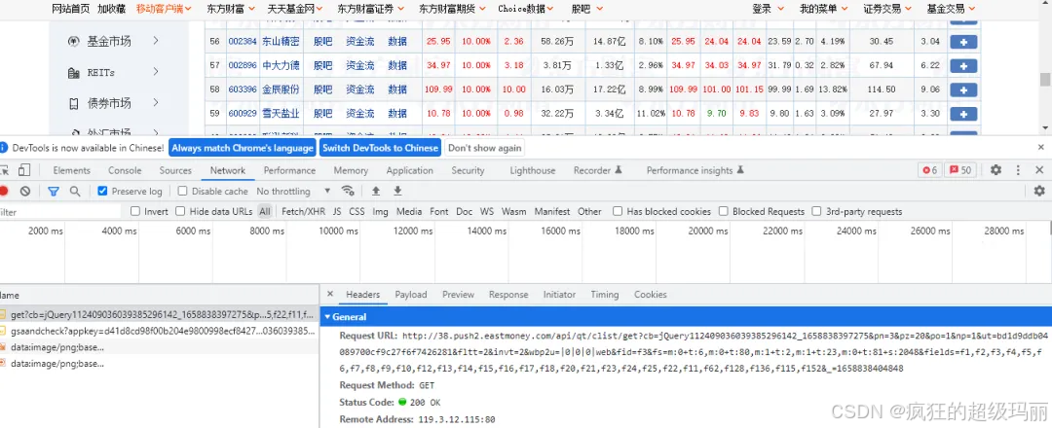Clear the network log

(24, 191)
